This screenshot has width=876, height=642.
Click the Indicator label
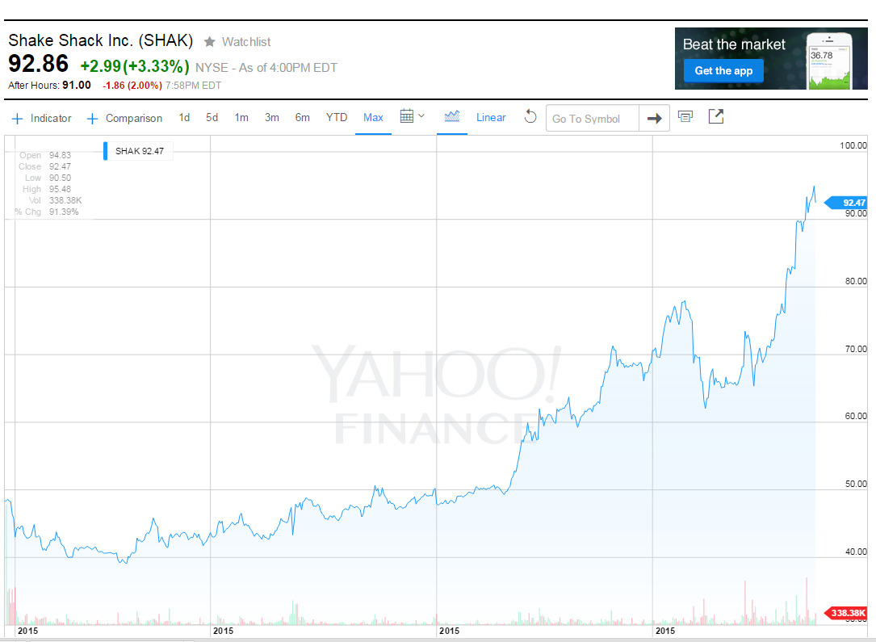click(51, 119)
